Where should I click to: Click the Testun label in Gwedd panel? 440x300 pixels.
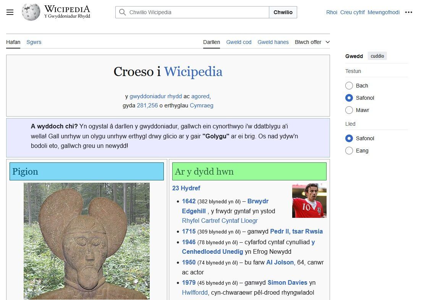coord(353,71)
